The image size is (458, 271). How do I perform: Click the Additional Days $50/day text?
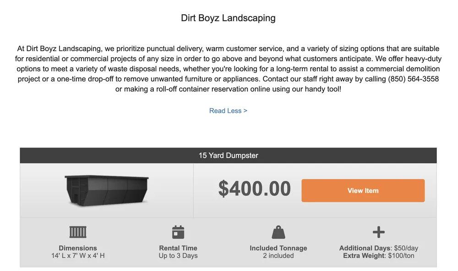[379, 248]
